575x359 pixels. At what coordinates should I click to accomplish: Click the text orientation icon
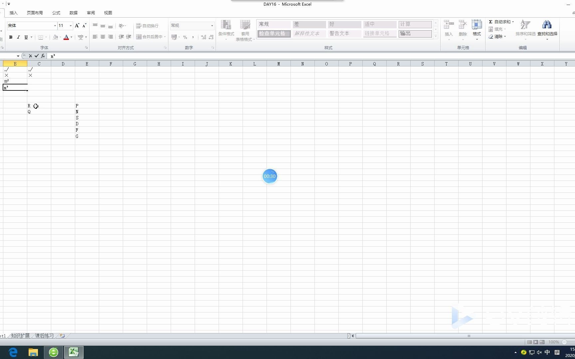coord(122,26)
